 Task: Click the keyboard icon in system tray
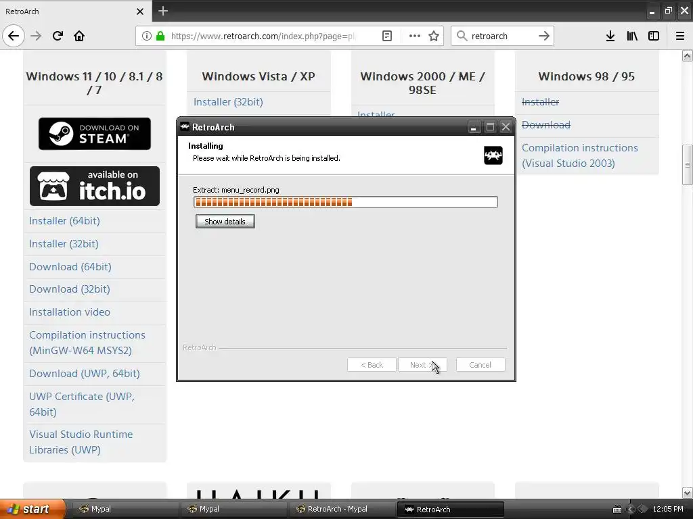pos(617,510)
